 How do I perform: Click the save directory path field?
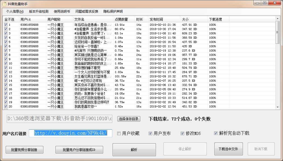[60, 119]
